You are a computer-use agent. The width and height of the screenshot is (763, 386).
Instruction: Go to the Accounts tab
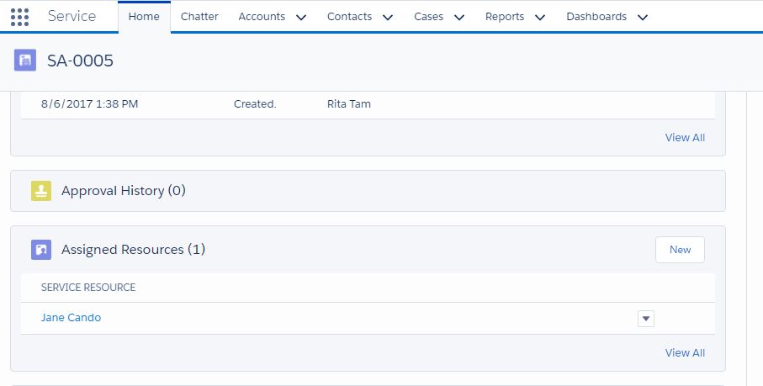262,17
